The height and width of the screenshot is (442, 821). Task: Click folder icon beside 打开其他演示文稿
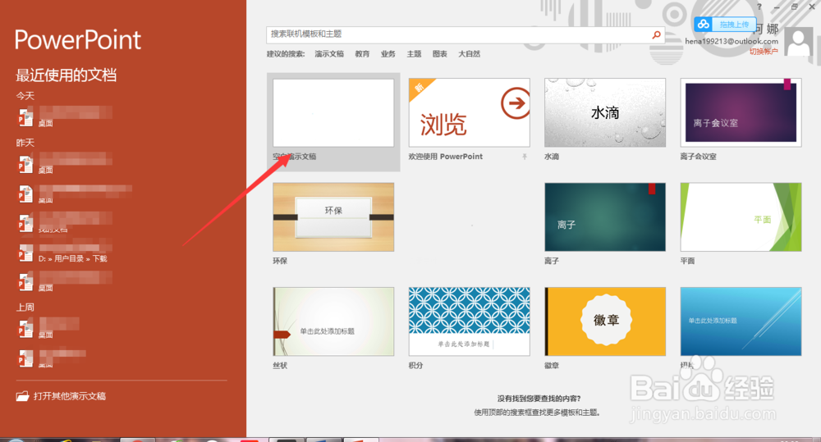click(22, 396)
